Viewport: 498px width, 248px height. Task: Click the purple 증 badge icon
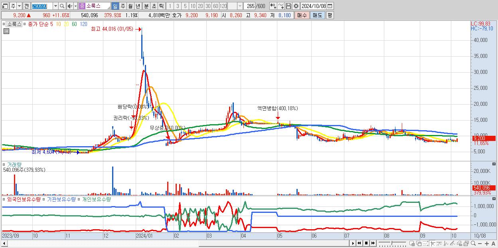tap(82, 6)
